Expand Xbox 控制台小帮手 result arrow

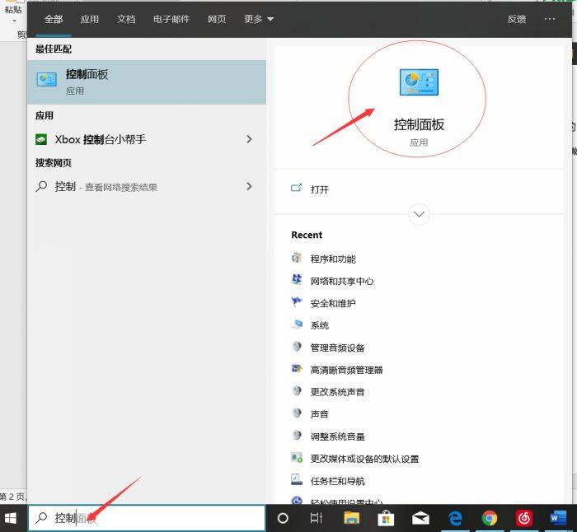[x=249, y=139]
